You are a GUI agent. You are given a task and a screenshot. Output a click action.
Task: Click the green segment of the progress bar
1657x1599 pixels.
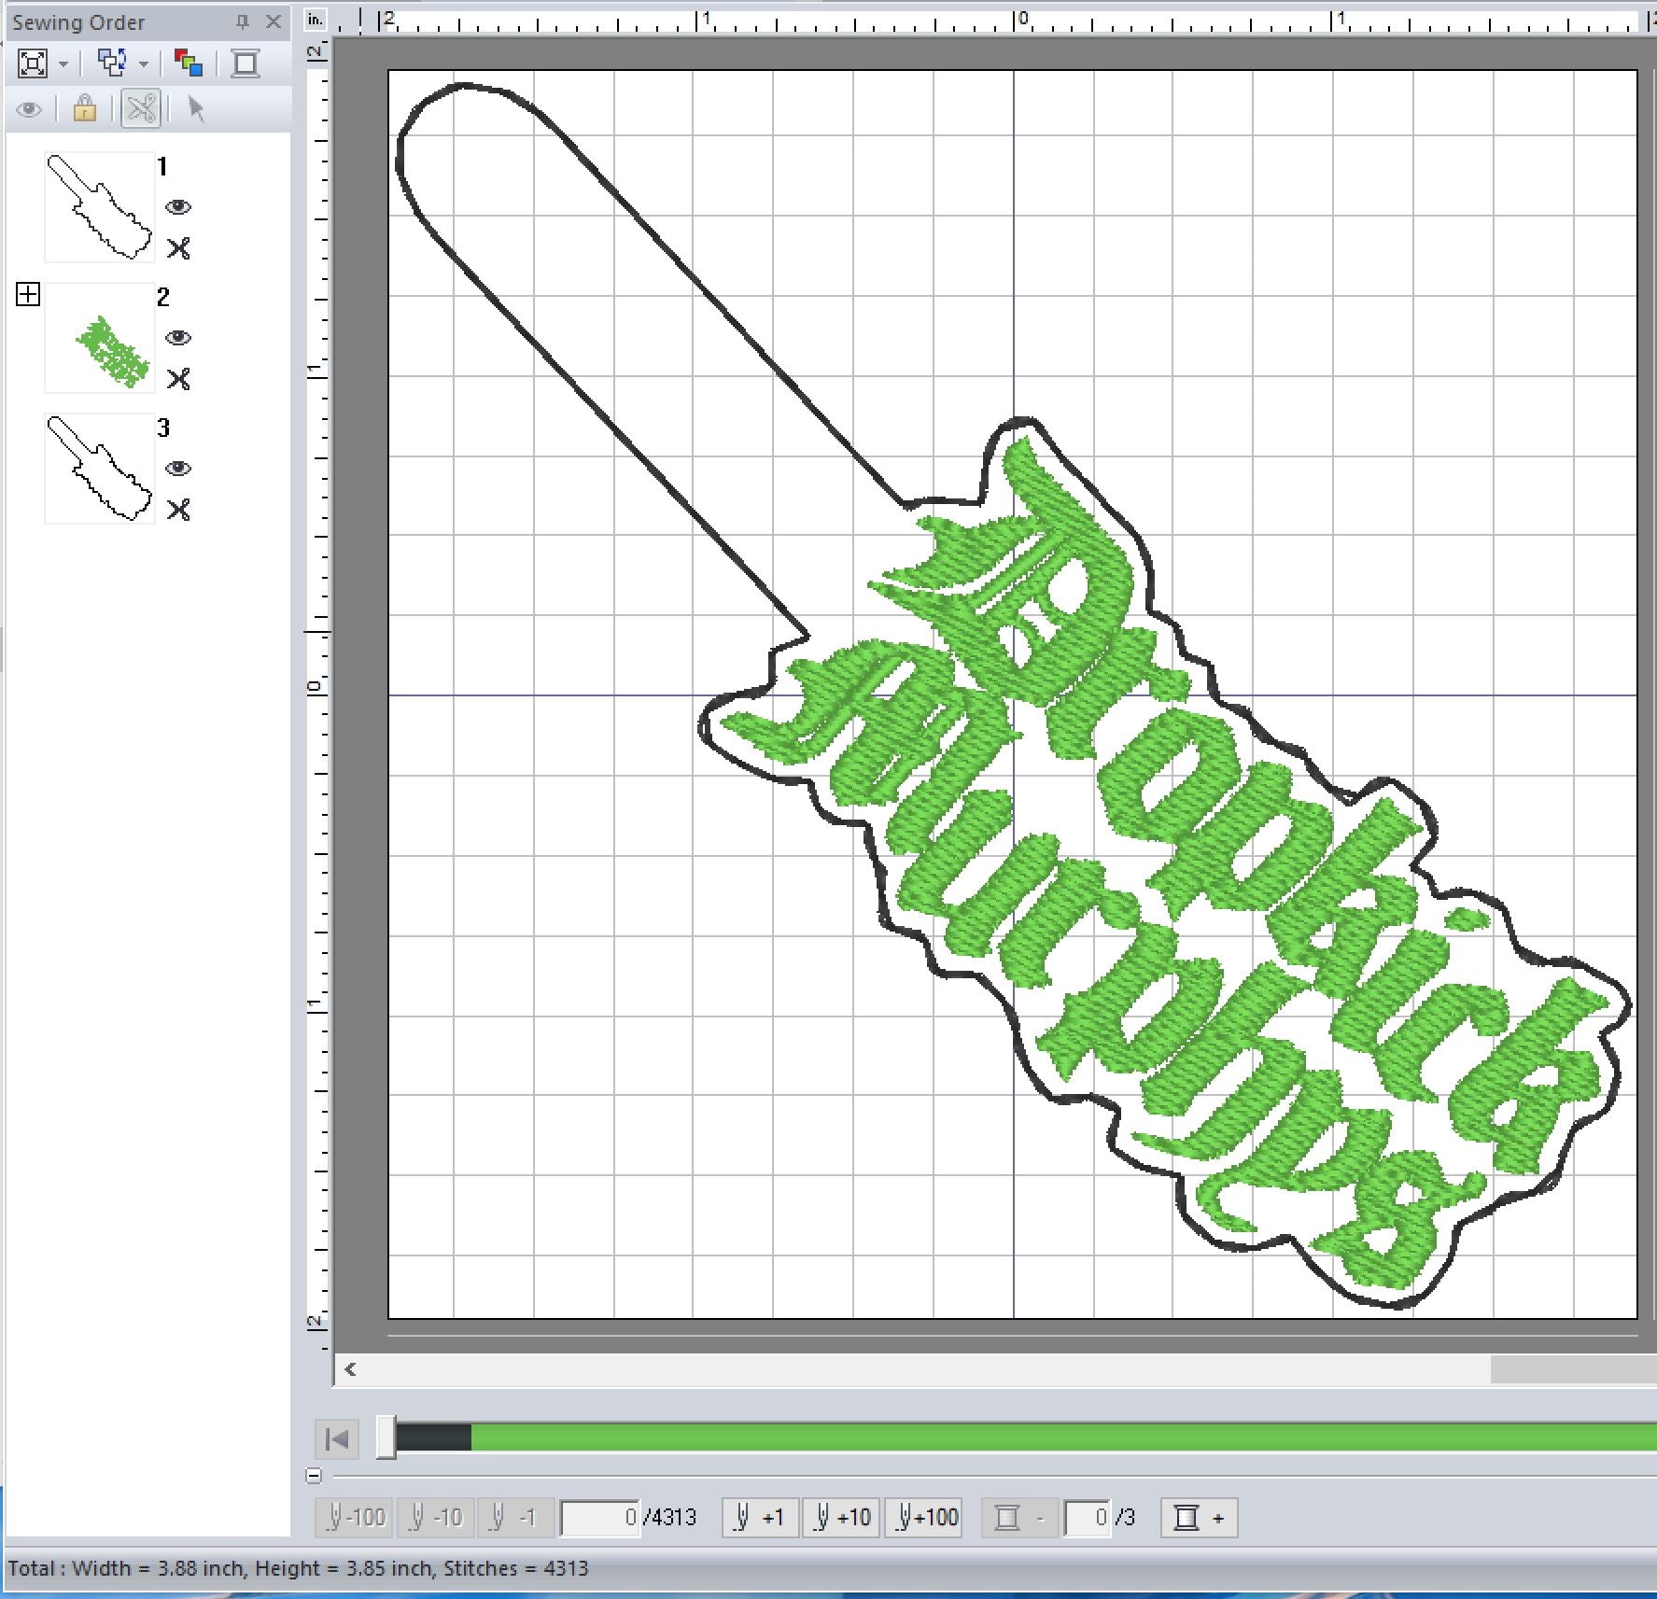[x=1063, y=1438]
